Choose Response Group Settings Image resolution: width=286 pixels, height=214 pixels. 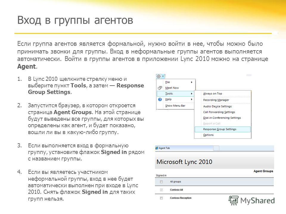(223, 129)
